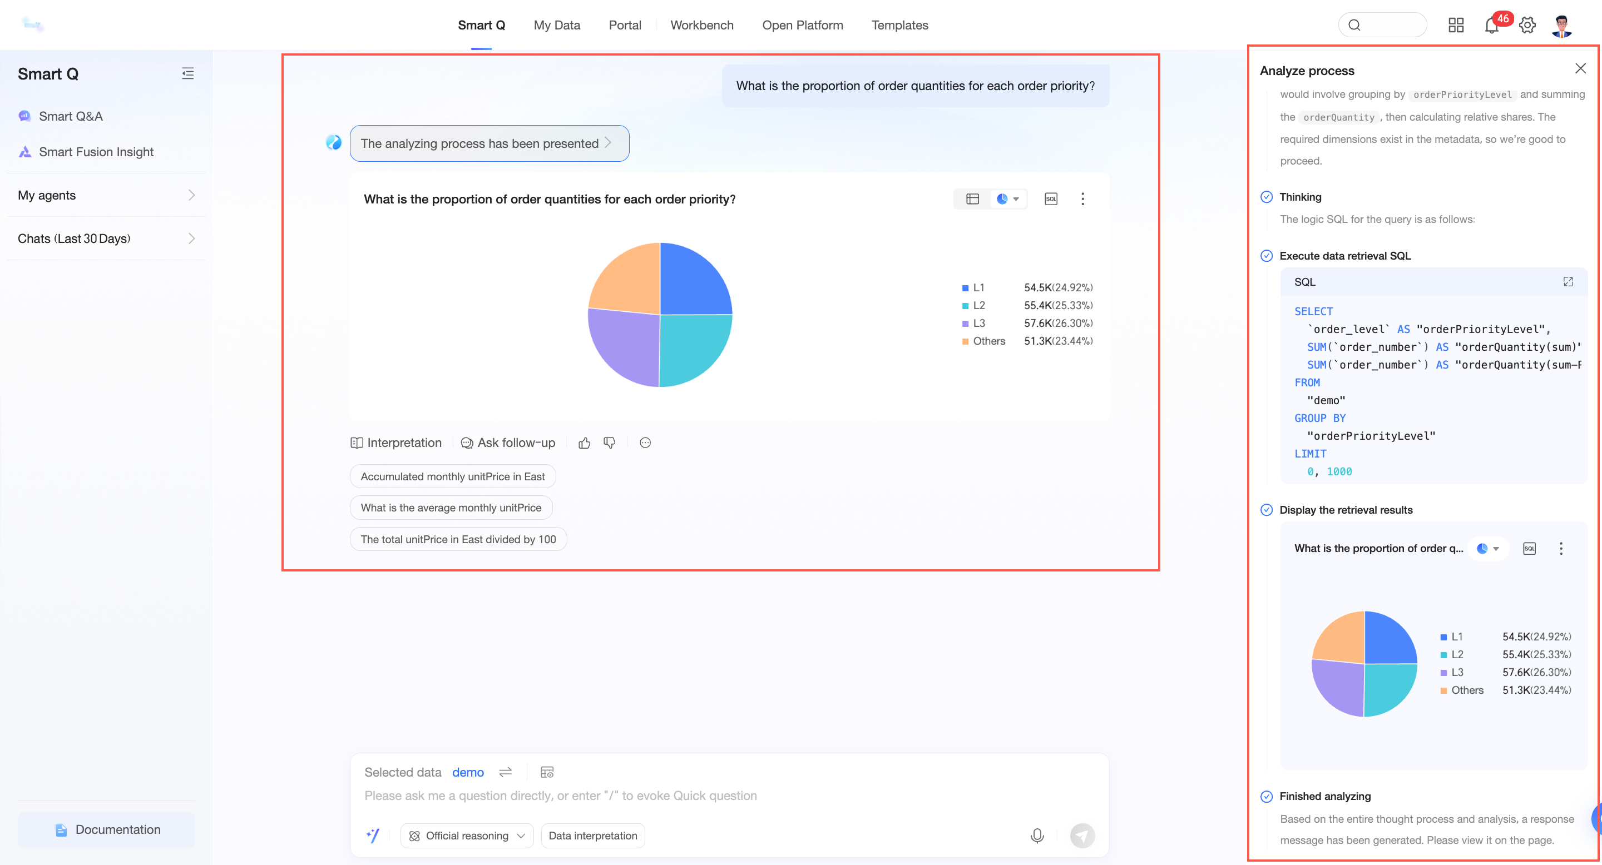
Task: Open the more options menu on the main chart
Action: click(1082, 199)
